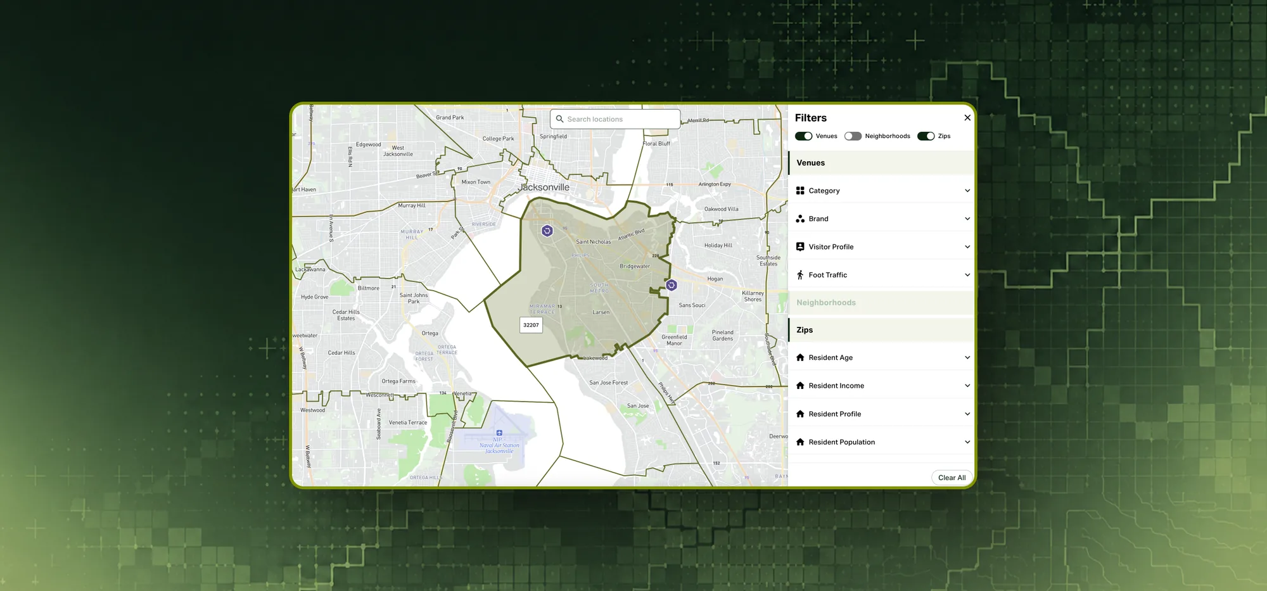This screenshot has width=1267, height=591.
Task: Click the Resident Profile house icon
Action: pyautogui.click(x=800, y=414)
